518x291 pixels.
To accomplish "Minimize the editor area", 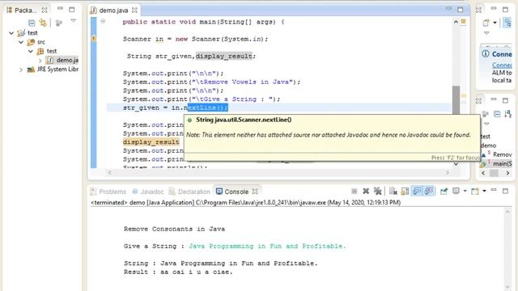I will click(448, 9).
